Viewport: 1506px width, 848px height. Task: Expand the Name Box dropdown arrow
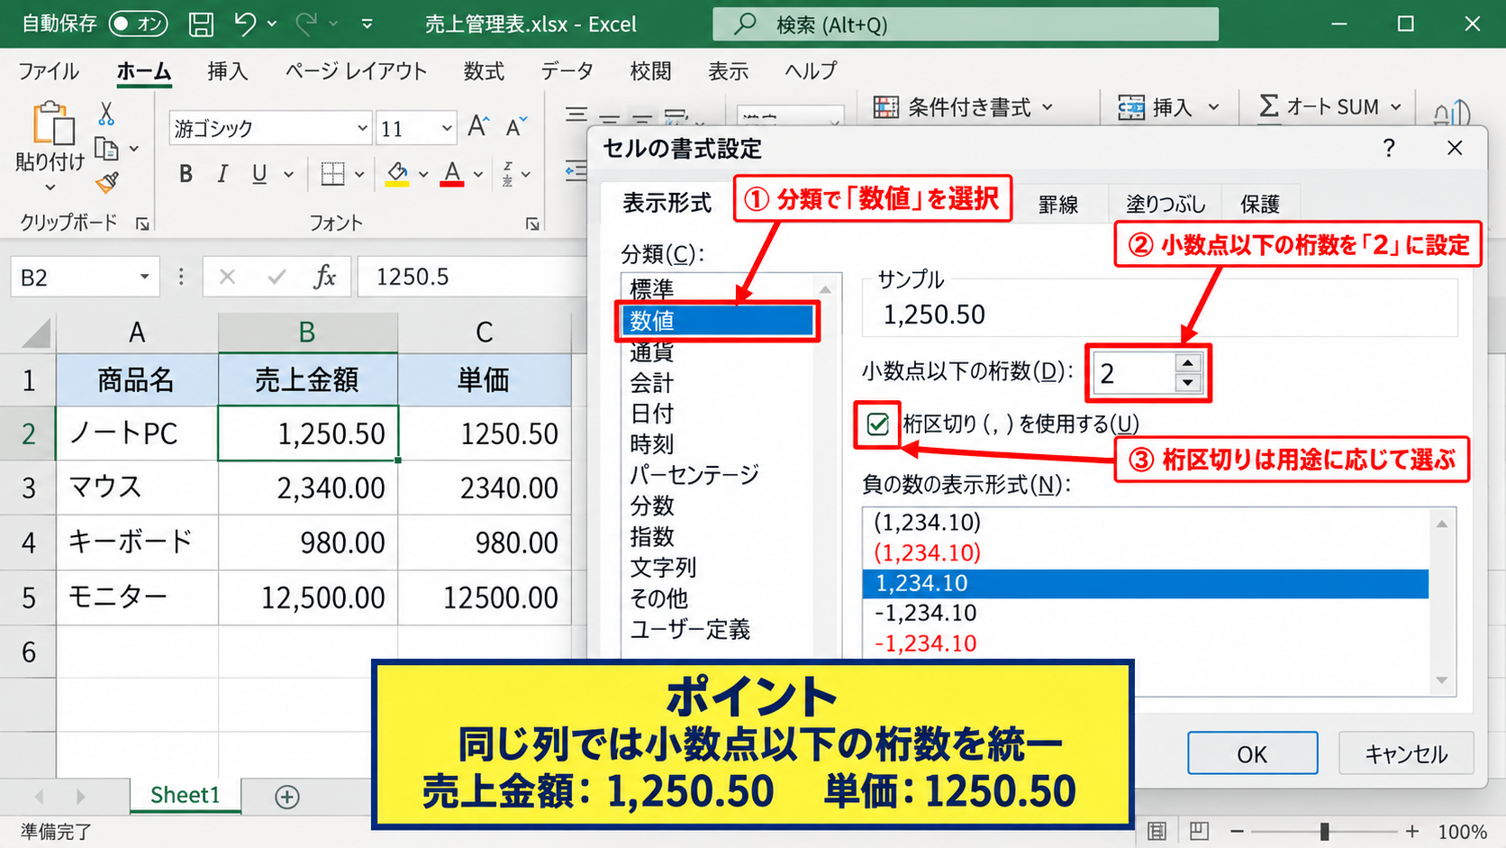pyautogui.click(x=144, y=277)
